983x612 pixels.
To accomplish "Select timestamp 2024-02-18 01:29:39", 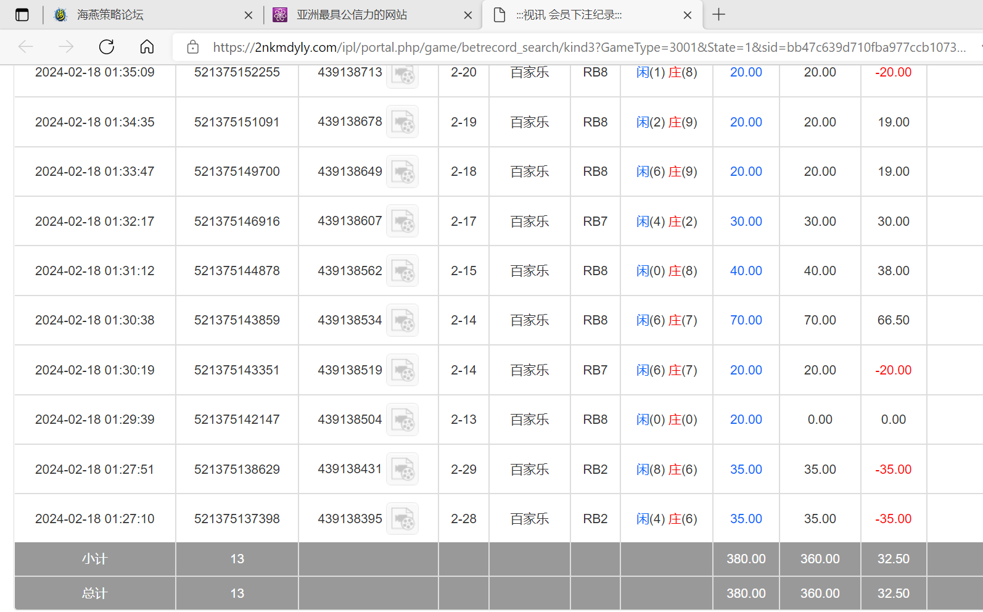I will pyautogui.click(x=95, y=420).
